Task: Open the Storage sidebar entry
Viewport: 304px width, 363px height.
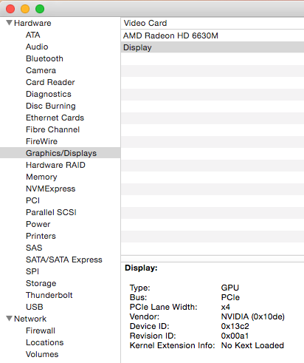Action: click(41, 283)
